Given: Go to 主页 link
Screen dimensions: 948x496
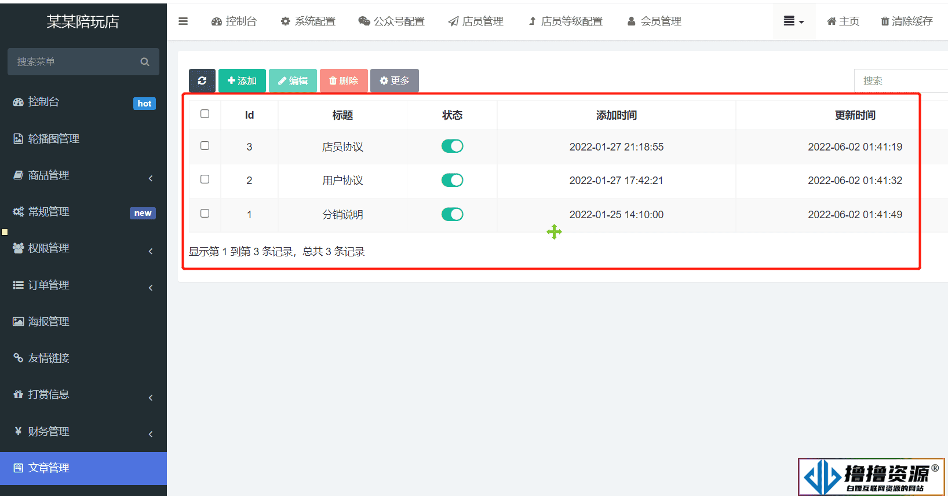Looking at the screenshot, I should (843, 21).
